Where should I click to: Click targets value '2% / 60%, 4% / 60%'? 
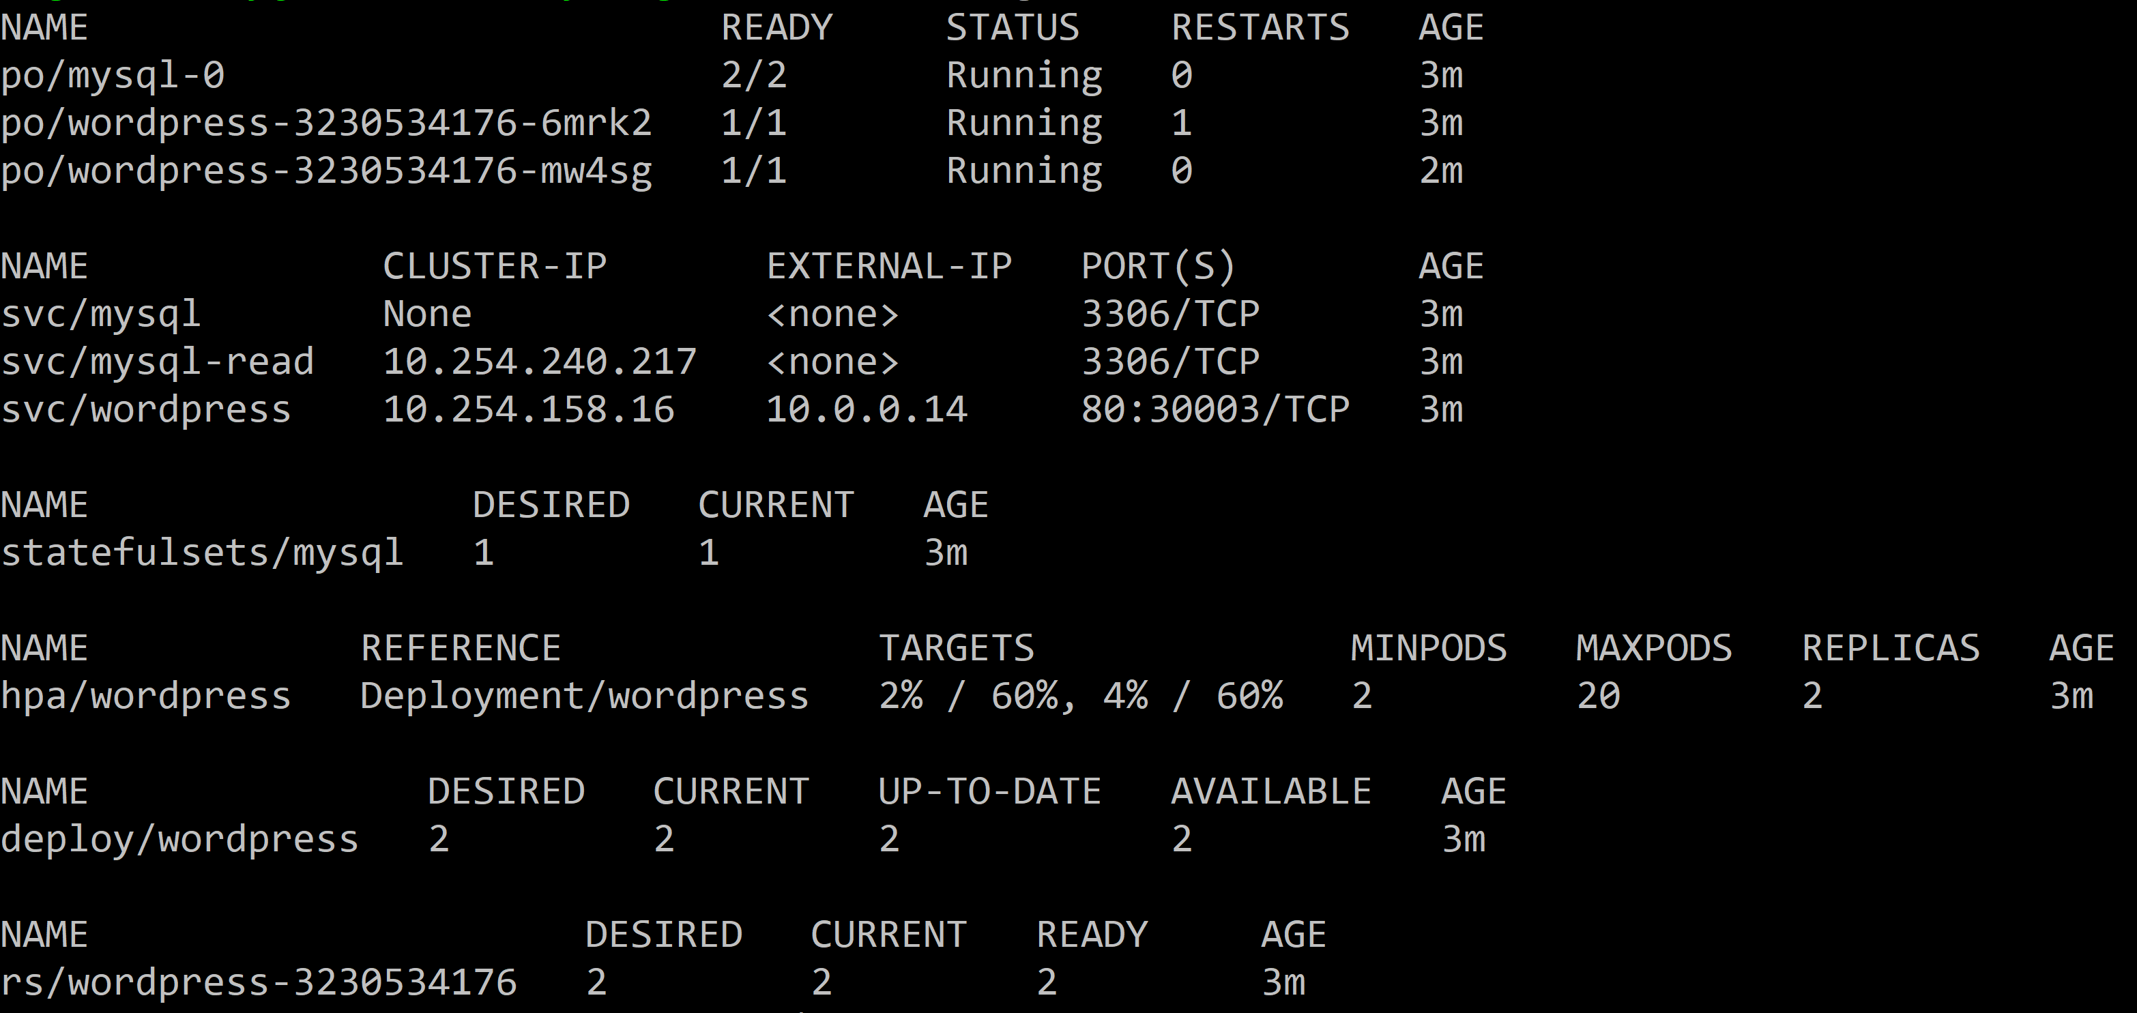click(x=1080, y=696)
